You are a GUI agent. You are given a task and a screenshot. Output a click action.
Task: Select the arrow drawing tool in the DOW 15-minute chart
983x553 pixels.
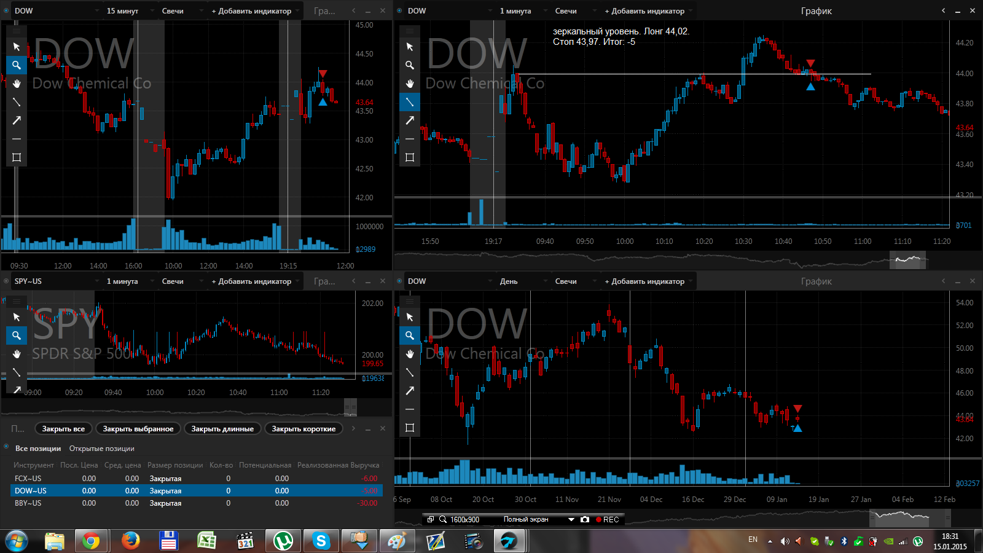[17, 120]
